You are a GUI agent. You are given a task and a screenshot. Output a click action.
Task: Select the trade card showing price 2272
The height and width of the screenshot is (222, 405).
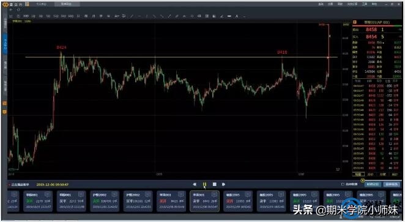(x=72, y=201)
